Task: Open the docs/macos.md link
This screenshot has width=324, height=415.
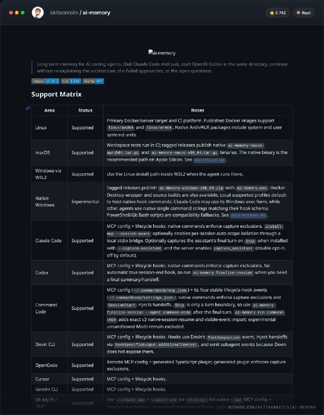Action: point(210,160)
